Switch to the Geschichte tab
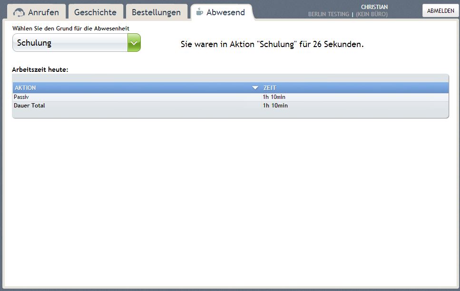 coord(95,12)
